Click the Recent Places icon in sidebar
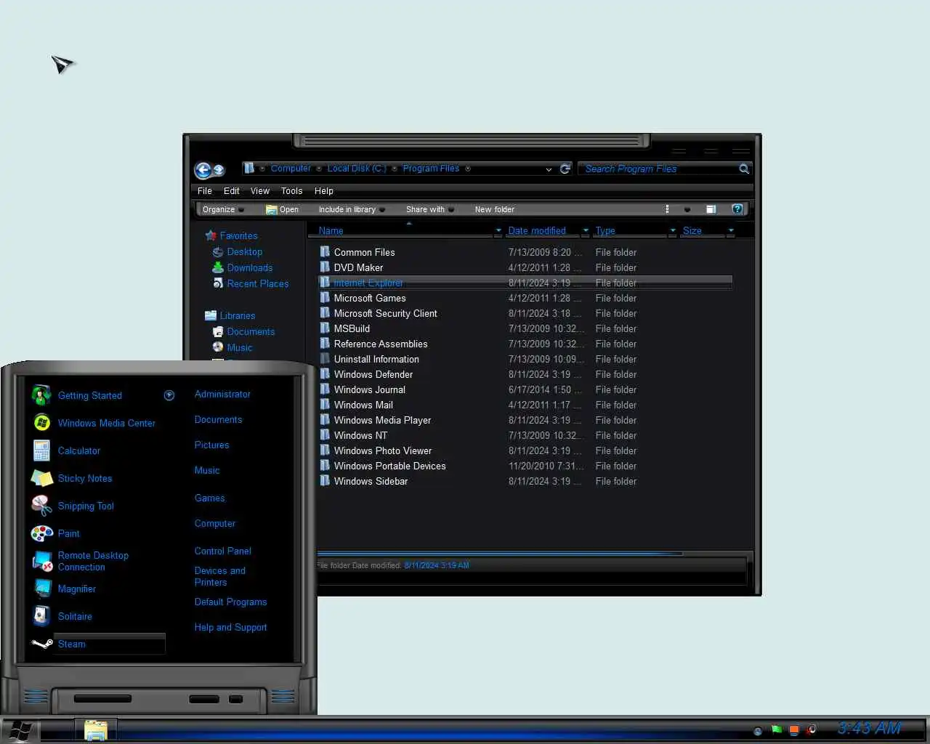 [x=218, y=283]
